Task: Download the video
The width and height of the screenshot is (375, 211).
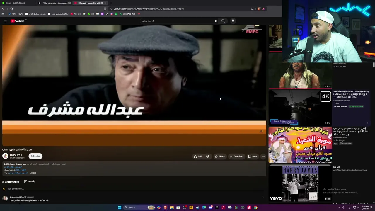Action: tap(236, 156)
